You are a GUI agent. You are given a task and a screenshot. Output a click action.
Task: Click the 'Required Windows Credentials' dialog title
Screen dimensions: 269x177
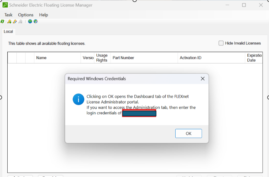point(97,79)
